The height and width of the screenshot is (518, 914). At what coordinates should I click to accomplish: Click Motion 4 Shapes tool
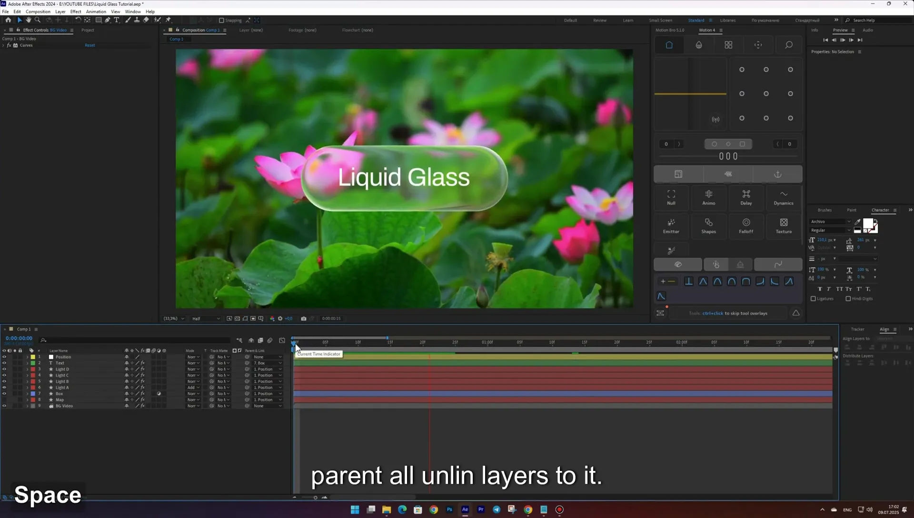(709, 226)
